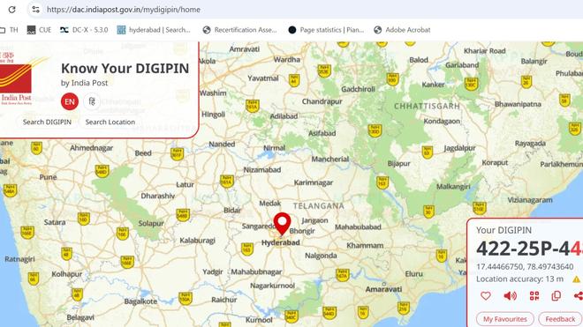The image size is (583, 327).
Task: Click the India Post logo
Action: (x=17, y=78)
